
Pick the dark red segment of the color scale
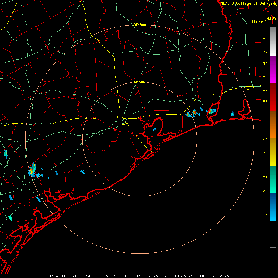pos(273,97)
